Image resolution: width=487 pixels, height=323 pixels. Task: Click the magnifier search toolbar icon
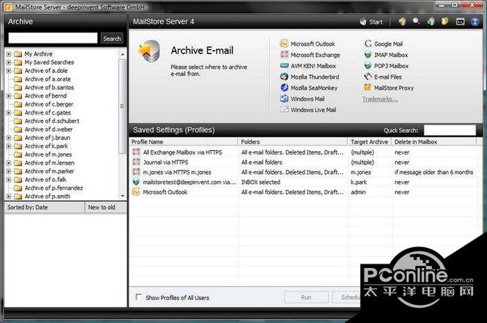416,22
